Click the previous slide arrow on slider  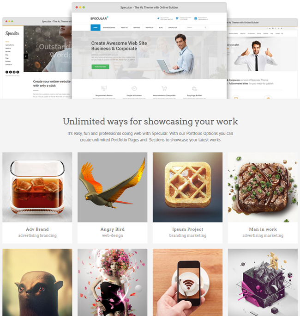(x=26, y=56)
